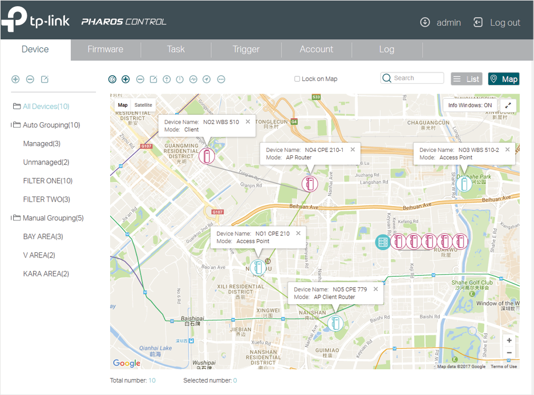Click the edit device icon in map toolbar
Screen dimensions: 534x395
point(153,79)
